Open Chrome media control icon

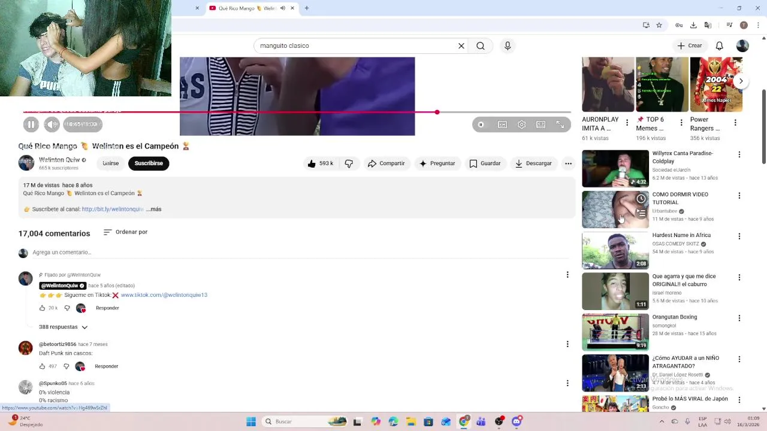click(x=729, y=25)
